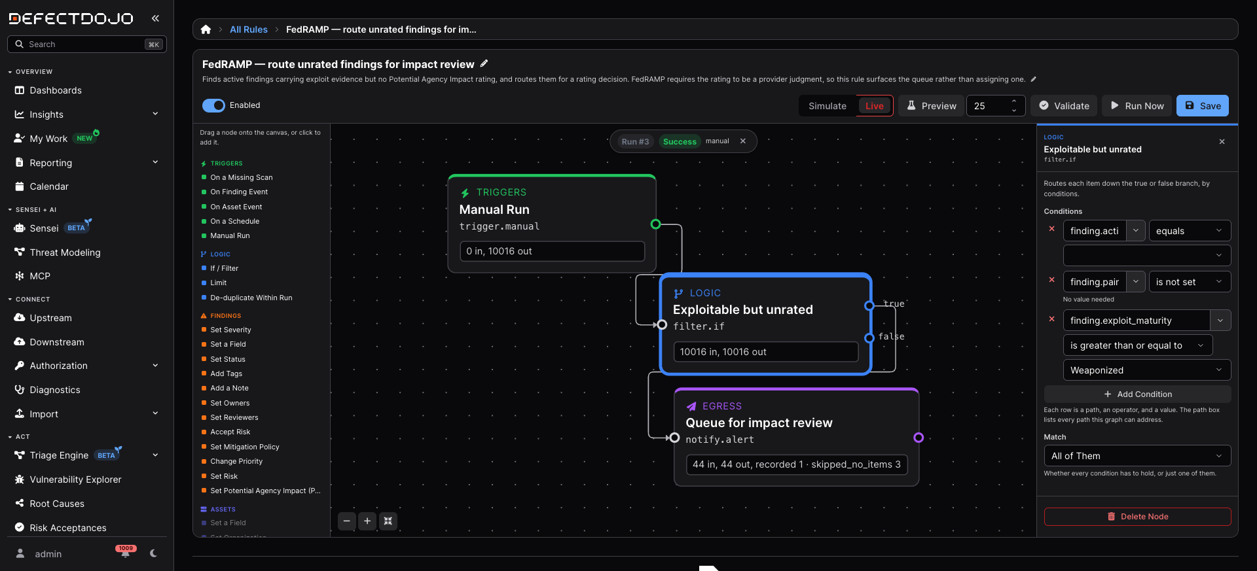Add a Set Severity node
The height and width of the screenshot is (571, 1257).
pyautogui.click(x=230, y=330)
